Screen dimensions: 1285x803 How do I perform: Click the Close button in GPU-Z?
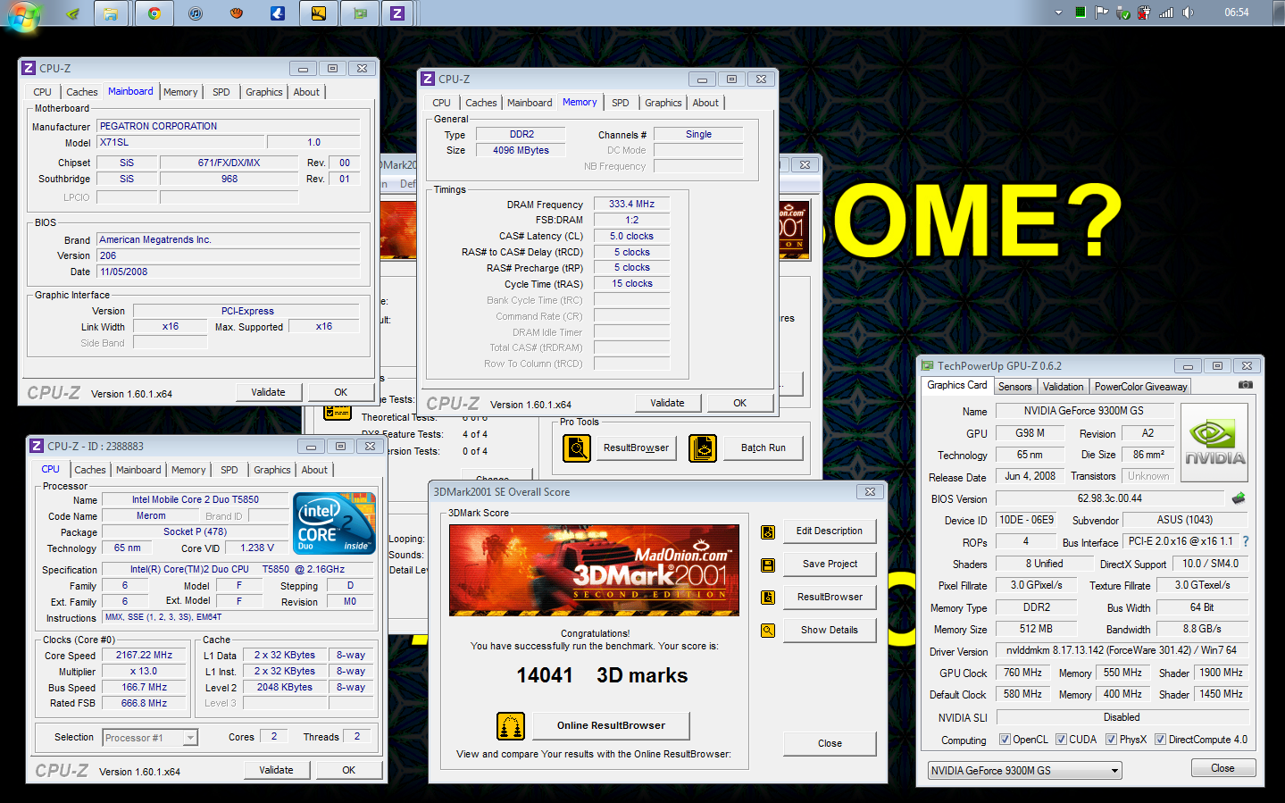1222,768
